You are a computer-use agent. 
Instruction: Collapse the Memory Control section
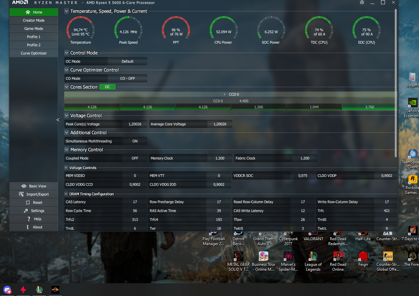click(67, 150)
